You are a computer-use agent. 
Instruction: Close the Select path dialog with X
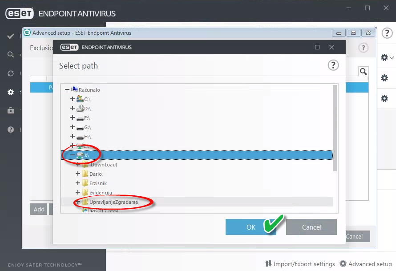(x=331, y=47)
